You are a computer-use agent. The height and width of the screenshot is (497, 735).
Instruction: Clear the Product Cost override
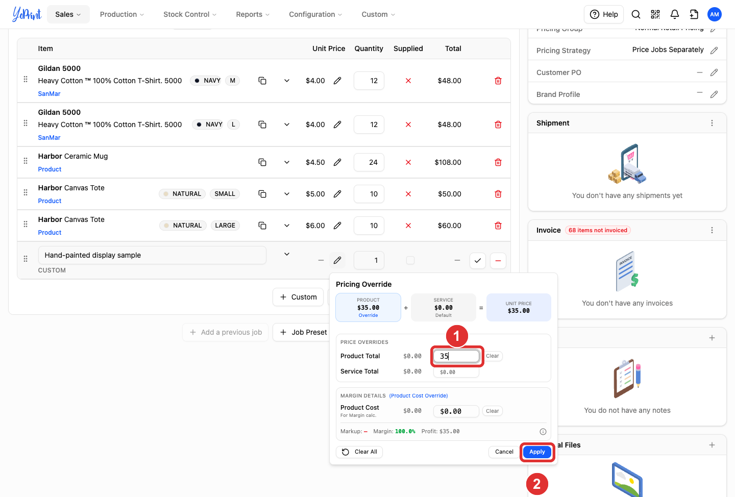click(493, 411)
